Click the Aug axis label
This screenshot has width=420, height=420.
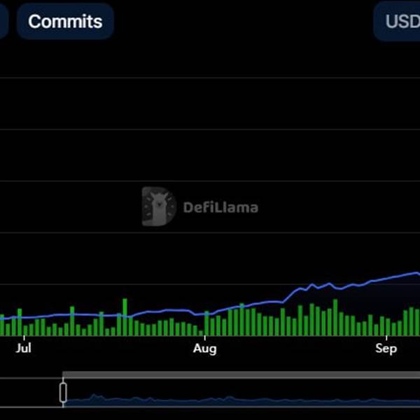pos(205,349)
